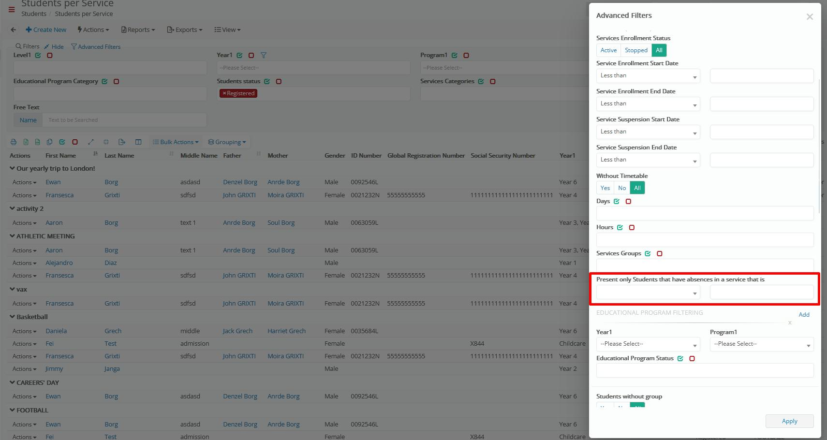Open Service Enrollment End Date operator dropdown
Screen dimensions: 827x440
tap(648, 104)
